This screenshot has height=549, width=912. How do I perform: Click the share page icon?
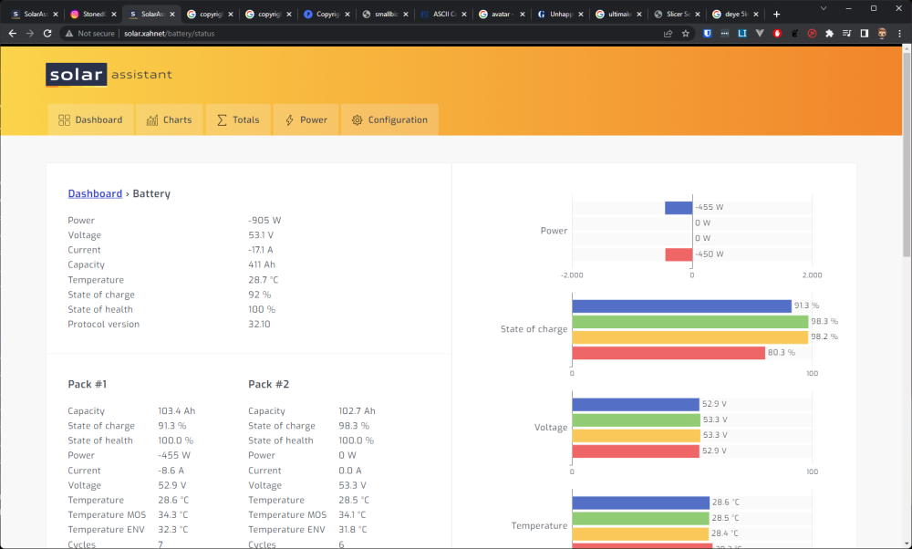point(668,34)
